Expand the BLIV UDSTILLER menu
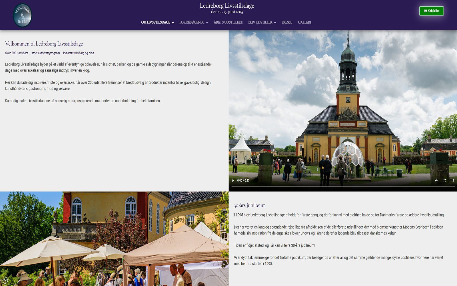Viewport: 457px width, 286px height. pos(262,22)
